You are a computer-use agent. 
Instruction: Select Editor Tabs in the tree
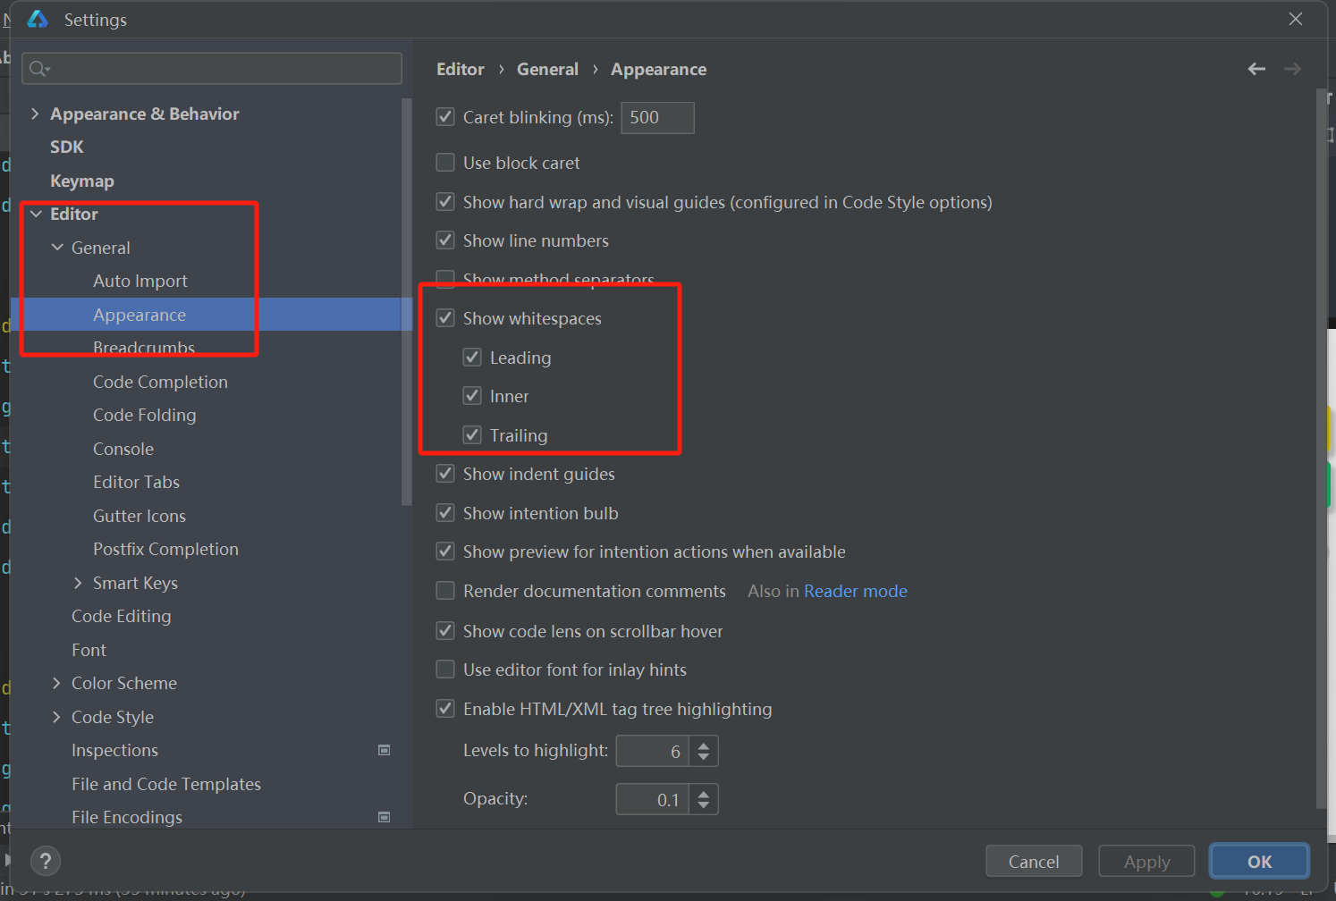pos(136,482)
